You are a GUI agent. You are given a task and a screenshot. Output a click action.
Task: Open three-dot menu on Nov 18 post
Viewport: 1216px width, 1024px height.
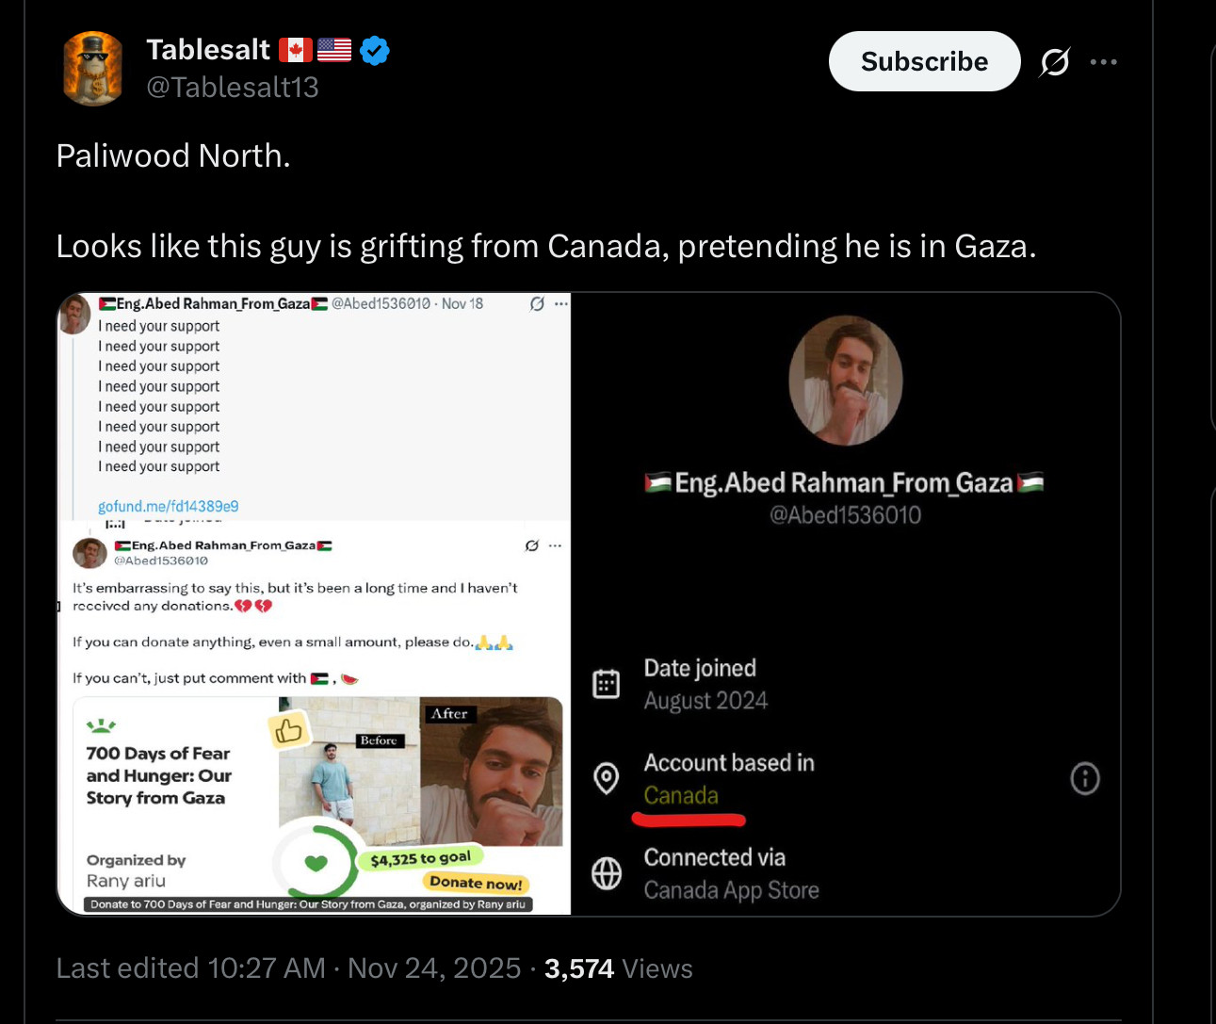click(561, 303)
